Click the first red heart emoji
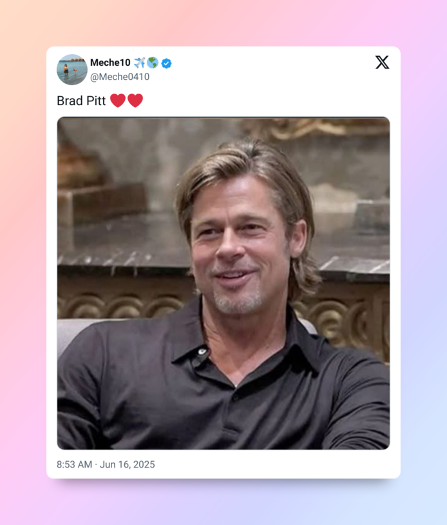The image size is (447, 525). click(x=118, y=101)
